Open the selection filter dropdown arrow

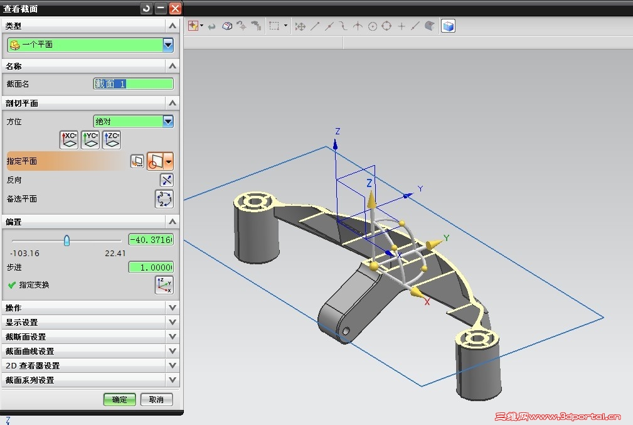pyautogui.click(x=202, y=26)
